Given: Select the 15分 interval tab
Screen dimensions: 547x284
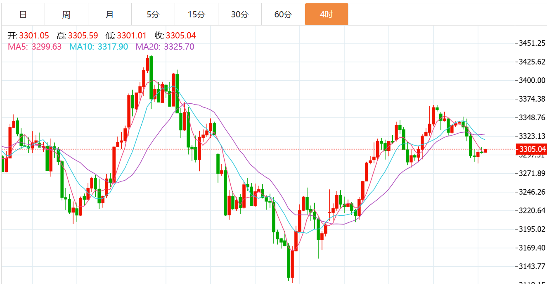Looking at the screenshot, I should pos(196,14).
